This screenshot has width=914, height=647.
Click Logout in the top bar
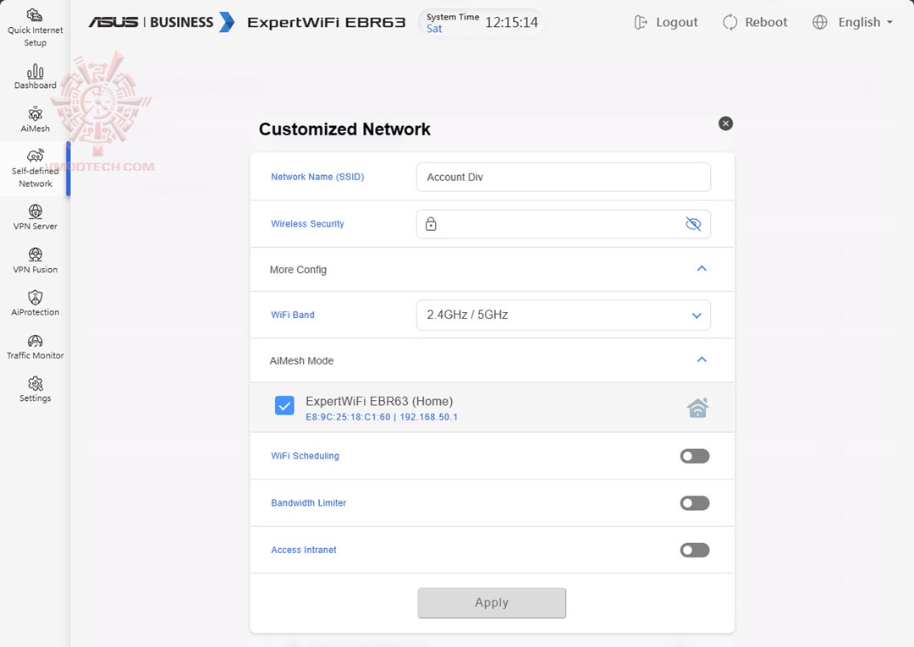click(666, 22)
